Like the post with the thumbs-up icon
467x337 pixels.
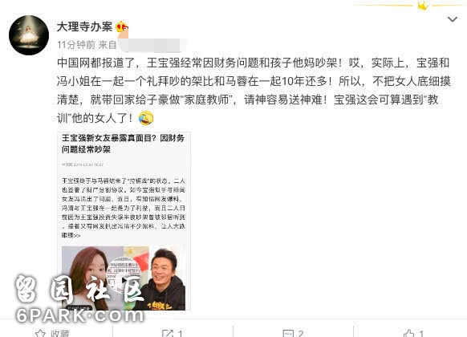(409, 334)
